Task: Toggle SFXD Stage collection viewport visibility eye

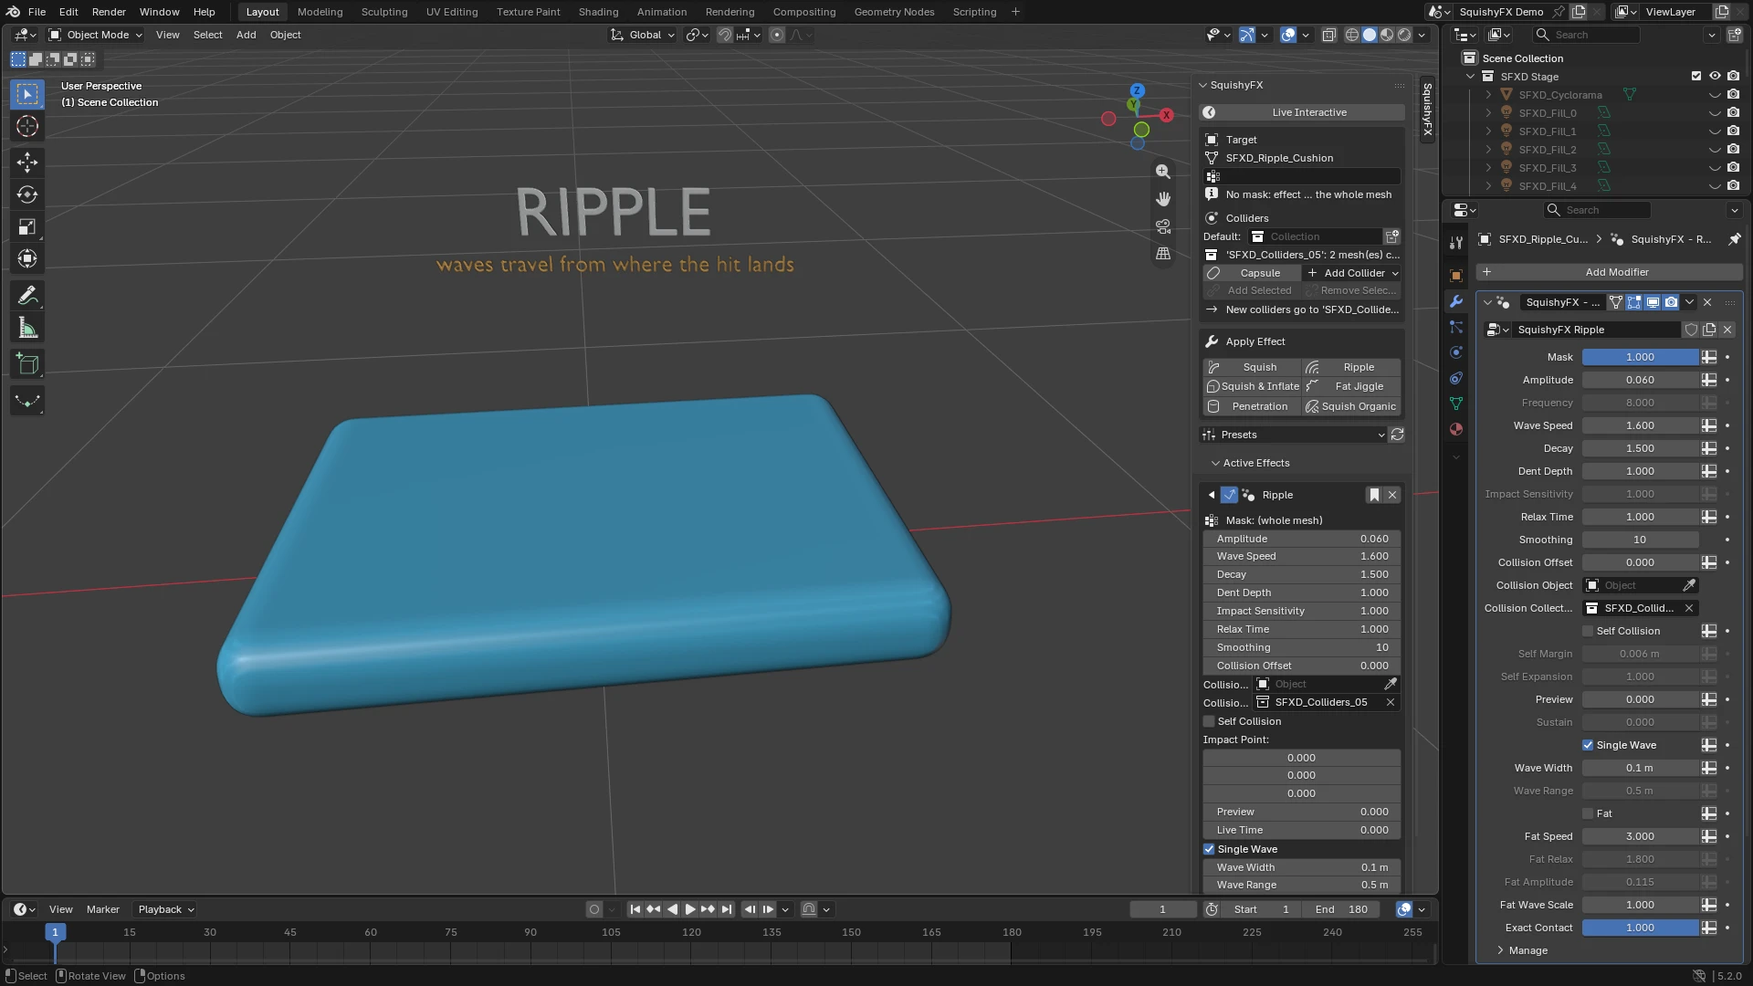Action: point(1715,77)
